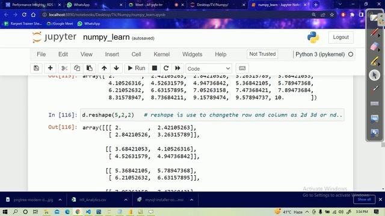The image size is (385, 216).
Task: Switch to the Desktop/TV/Numpy browser tab
Action: pos(217,5)
